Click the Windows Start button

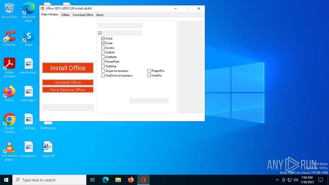pyautogui.click(x=6, y=180)
